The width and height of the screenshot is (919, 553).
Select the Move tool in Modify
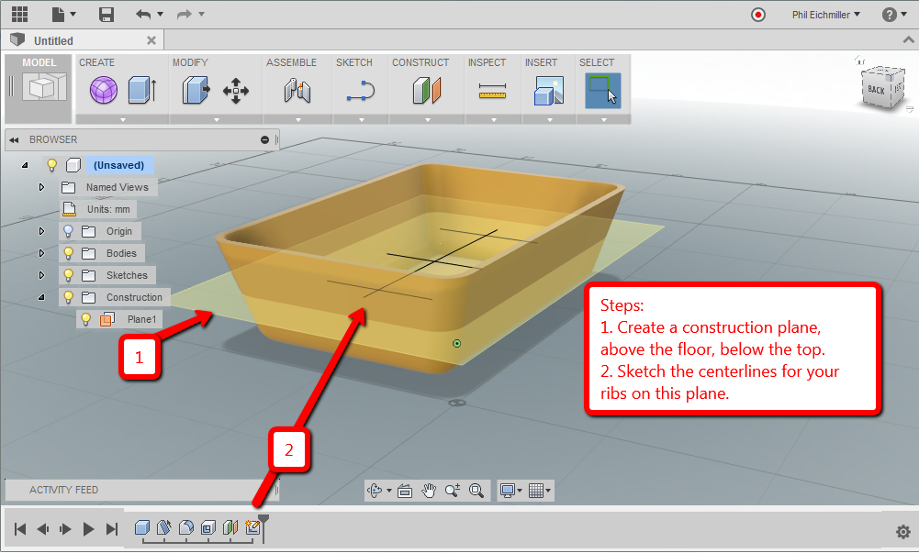coord(236,91)
